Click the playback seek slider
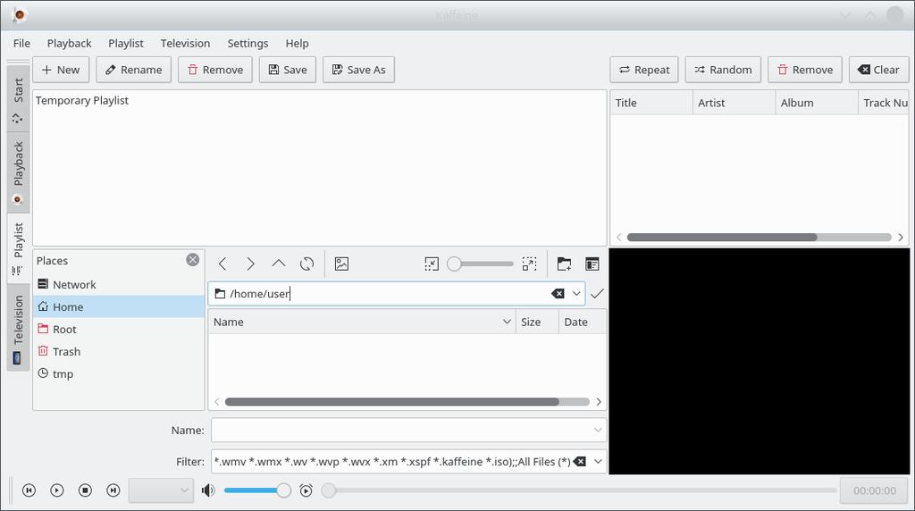This screenshot has width=915, height=511. point(579,490)
